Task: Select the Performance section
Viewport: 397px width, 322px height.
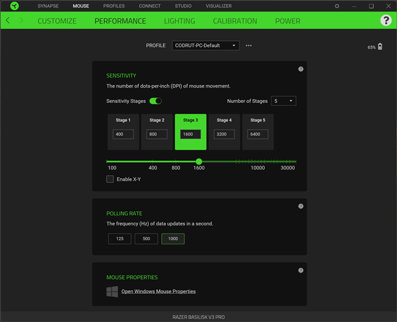Action: point(120,21)
